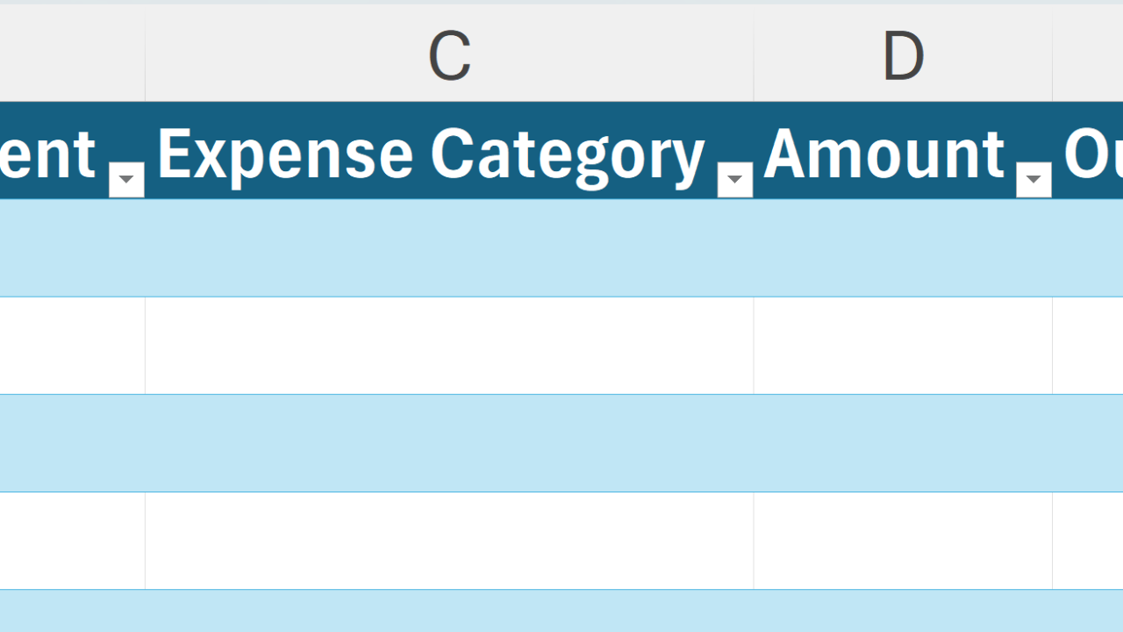Click the partially visible "Ou" header cell

(1092, 154)
